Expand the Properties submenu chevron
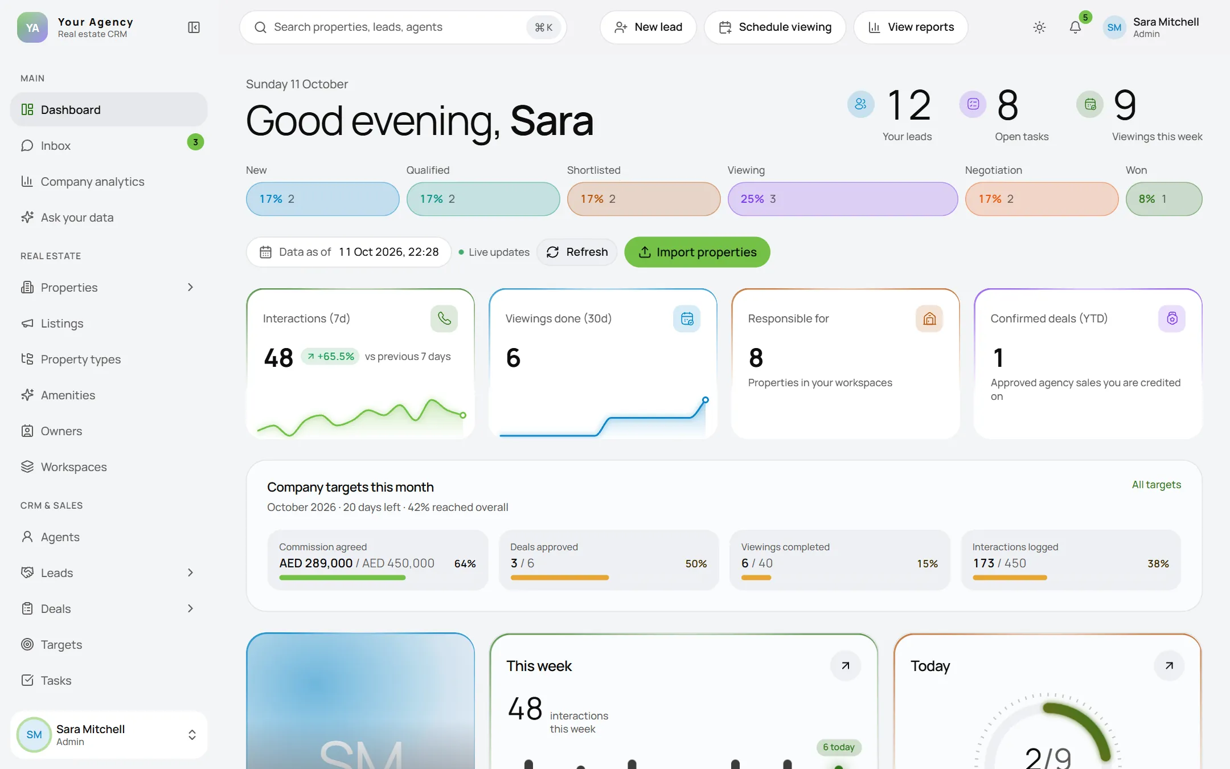1230x769 pixels. coord(190,287)
